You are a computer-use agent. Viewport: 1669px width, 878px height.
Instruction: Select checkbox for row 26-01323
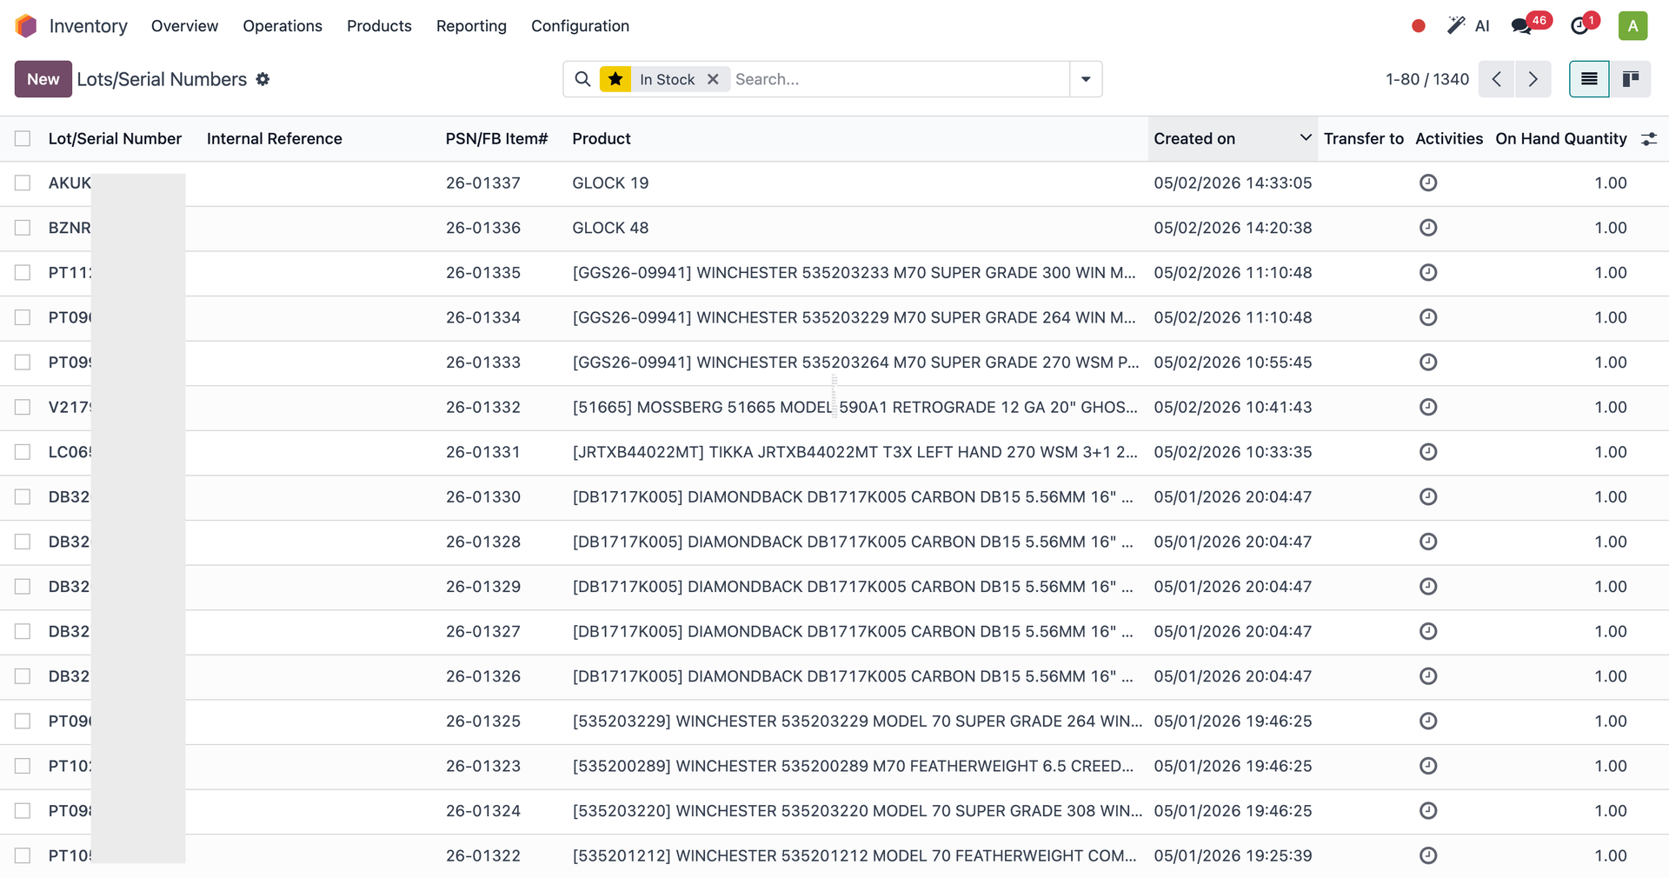click(x=23, y=766)
